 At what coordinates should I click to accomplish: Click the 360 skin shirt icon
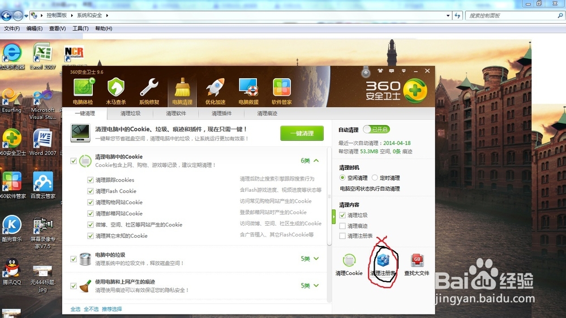click(380, 71)
